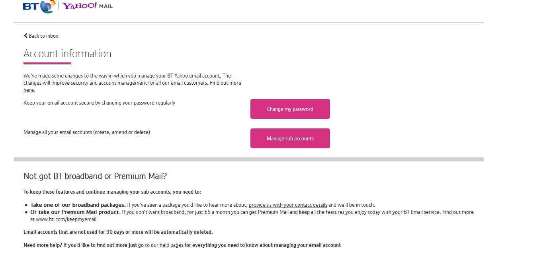Click the BT globe logo icon
Screen dimensions: 541x262
click(47, 6)
